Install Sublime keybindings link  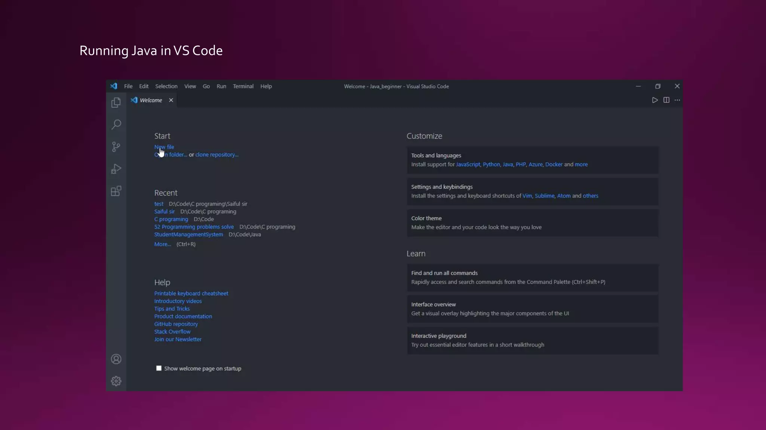click(544, 196)
